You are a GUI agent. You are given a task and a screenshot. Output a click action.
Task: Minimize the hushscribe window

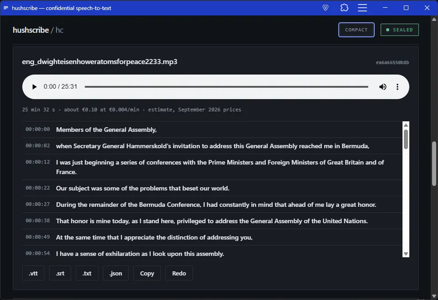(x=385, y=8)
